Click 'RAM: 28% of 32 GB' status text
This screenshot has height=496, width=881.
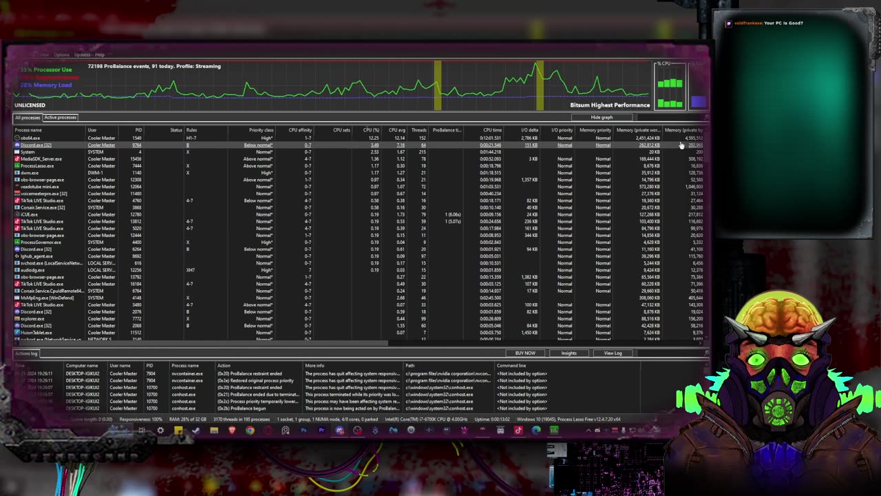pyautogui.click(x=189, y=419)
